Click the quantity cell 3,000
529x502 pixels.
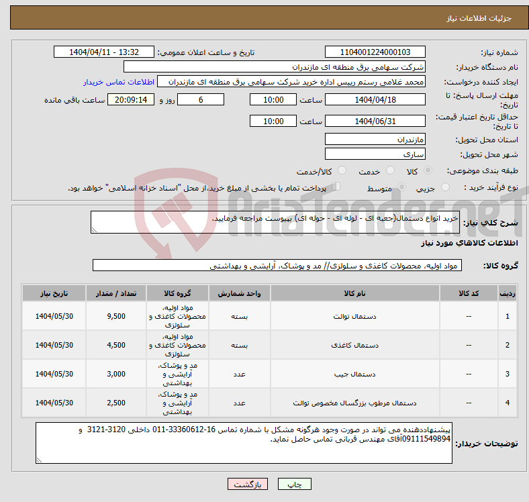pyautogui.click(x=116, y=374)
